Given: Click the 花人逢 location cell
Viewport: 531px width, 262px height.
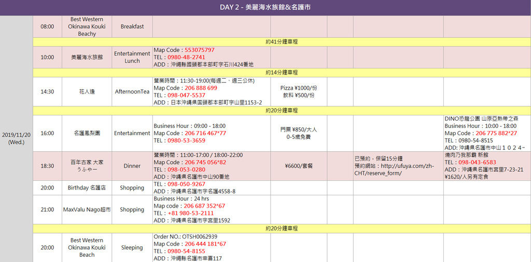Looking at the screenshot, I should [x=87, y=92].
